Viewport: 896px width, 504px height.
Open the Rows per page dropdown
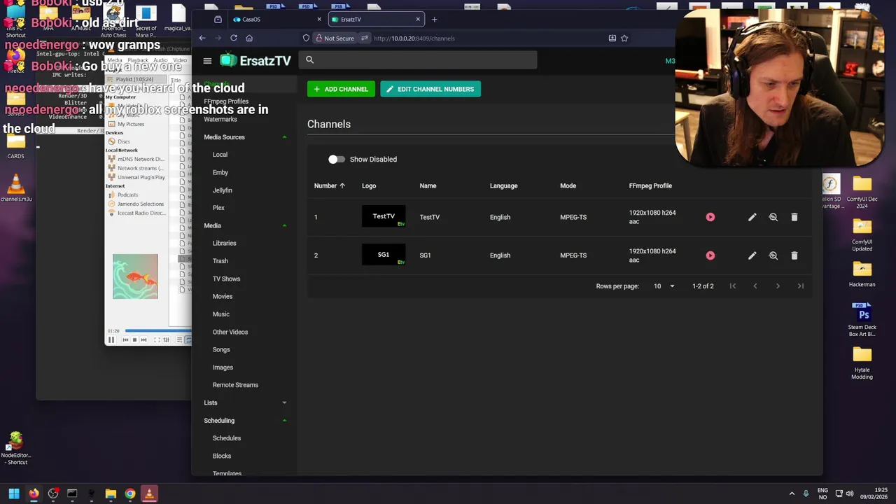[x=664, y=286]
